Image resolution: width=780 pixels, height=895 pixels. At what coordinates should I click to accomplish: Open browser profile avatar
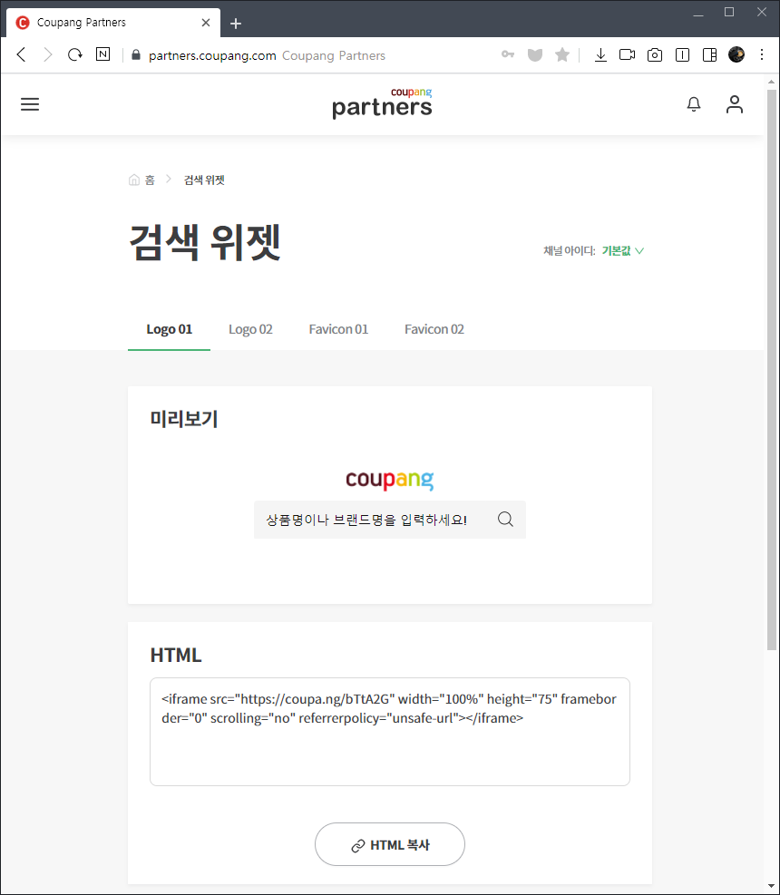tap(736, 54)
